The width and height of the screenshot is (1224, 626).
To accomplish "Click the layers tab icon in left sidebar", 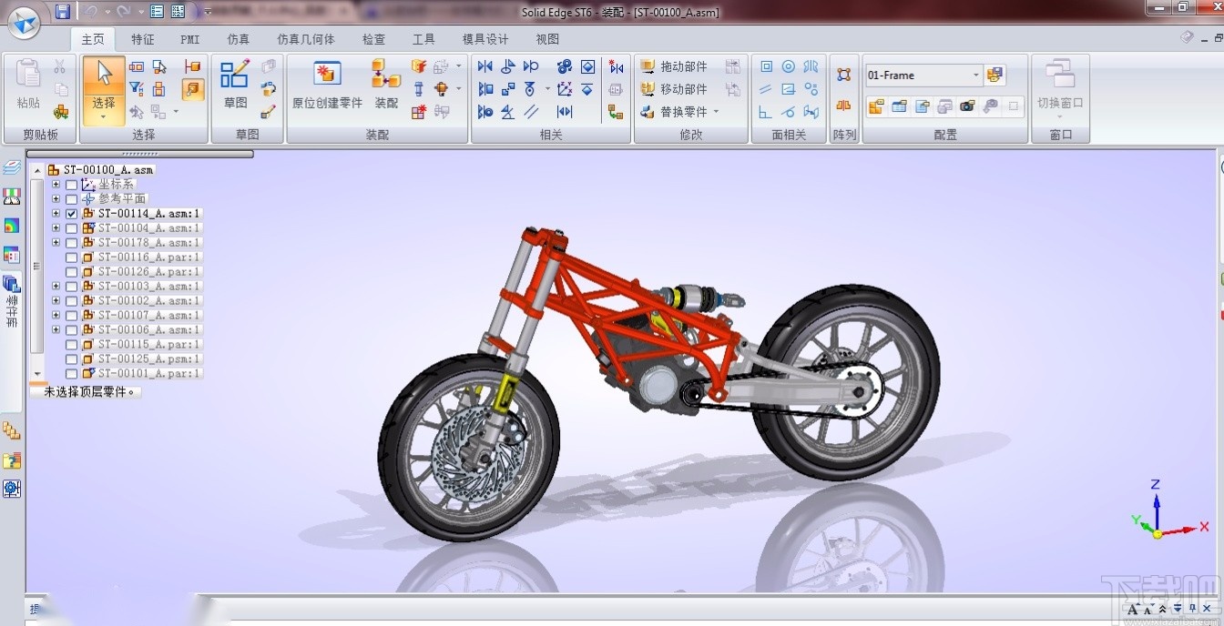I will [x=11, y=168].
